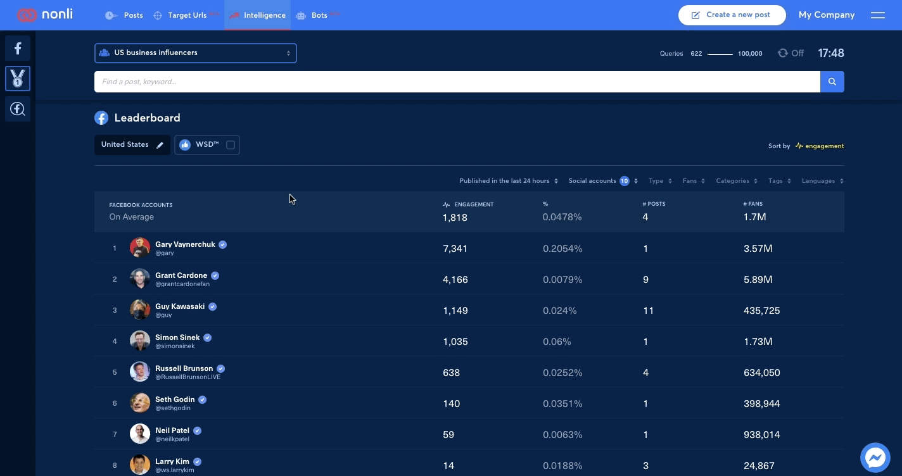Click the Queries usage progress bar
The image size is (902, 476).
720,54
